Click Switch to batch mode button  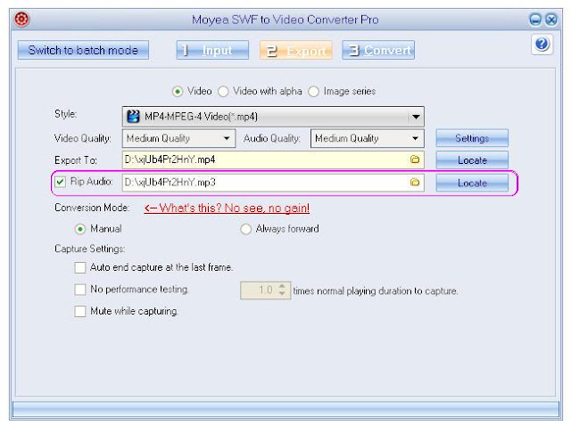[x=83, y=50]
